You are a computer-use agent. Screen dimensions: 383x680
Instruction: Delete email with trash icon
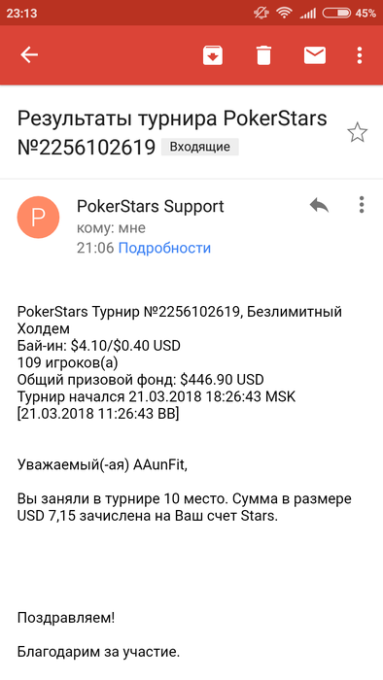click(x=263, y=55)
